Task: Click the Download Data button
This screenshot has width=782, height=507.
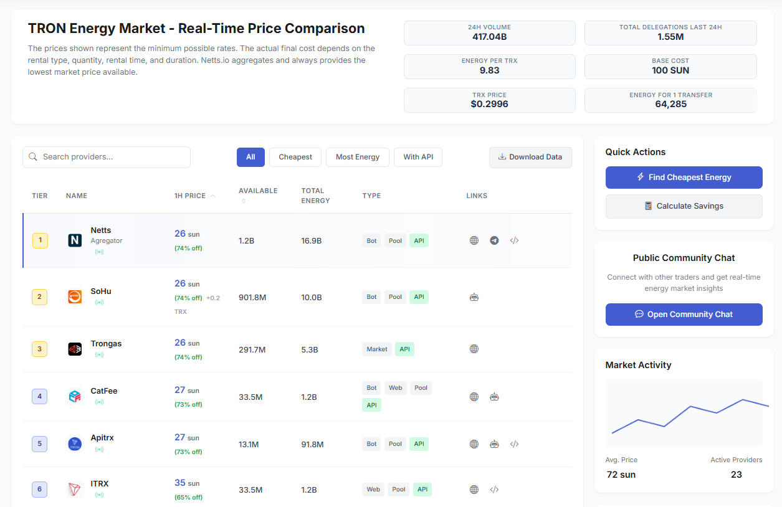Action: point(530,157)
